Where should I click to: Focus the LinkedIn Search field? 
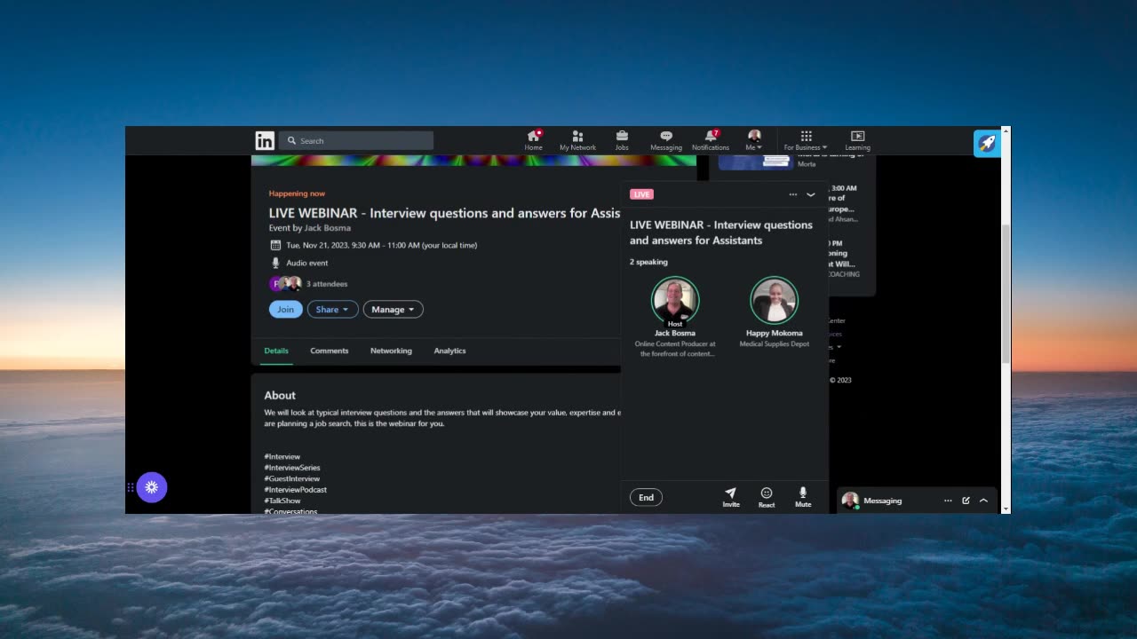point(356,140)
